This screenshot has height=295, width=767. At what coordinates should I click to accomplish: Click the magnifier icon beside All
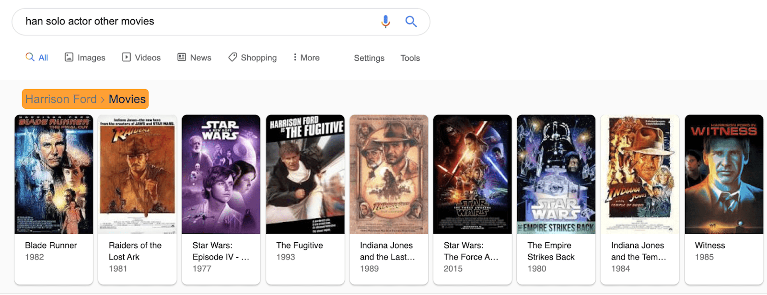click(29, 57)
